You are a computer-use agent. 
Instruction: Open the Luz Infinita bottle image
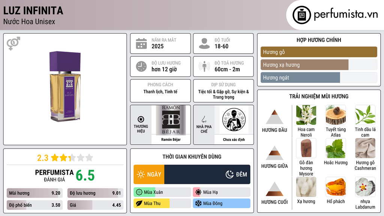click(65, 87)
